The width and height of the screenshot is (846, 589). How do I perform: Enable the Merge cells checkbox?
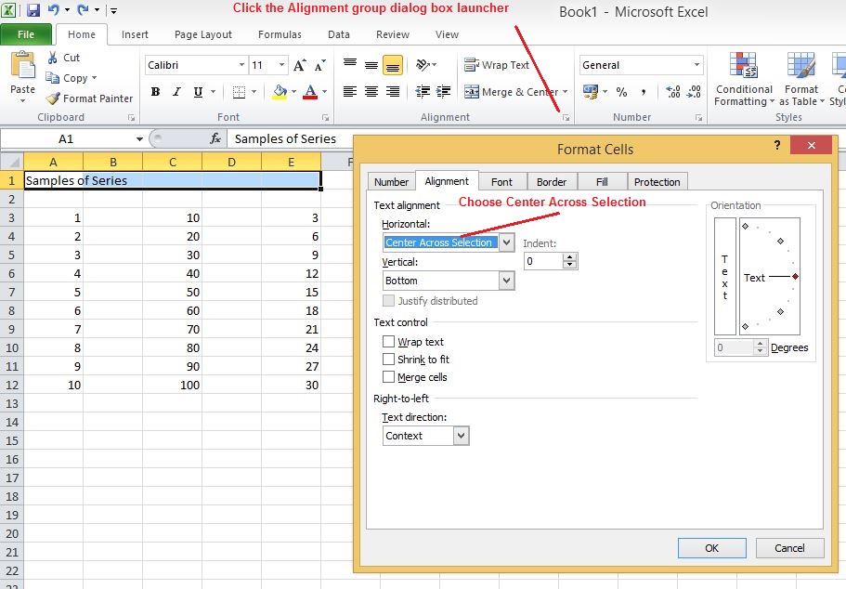pyautogui.click(x=387, y=377)
